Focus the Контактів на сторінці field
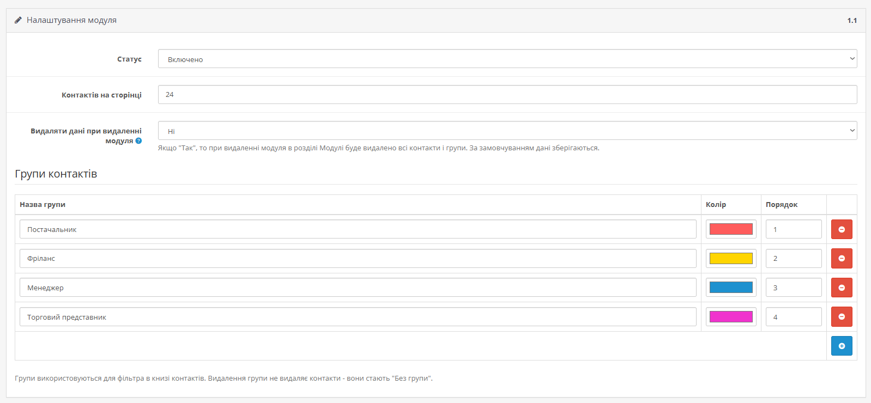Image resolution: width=871 pixels, height=403 pixels. click(507, 94)
